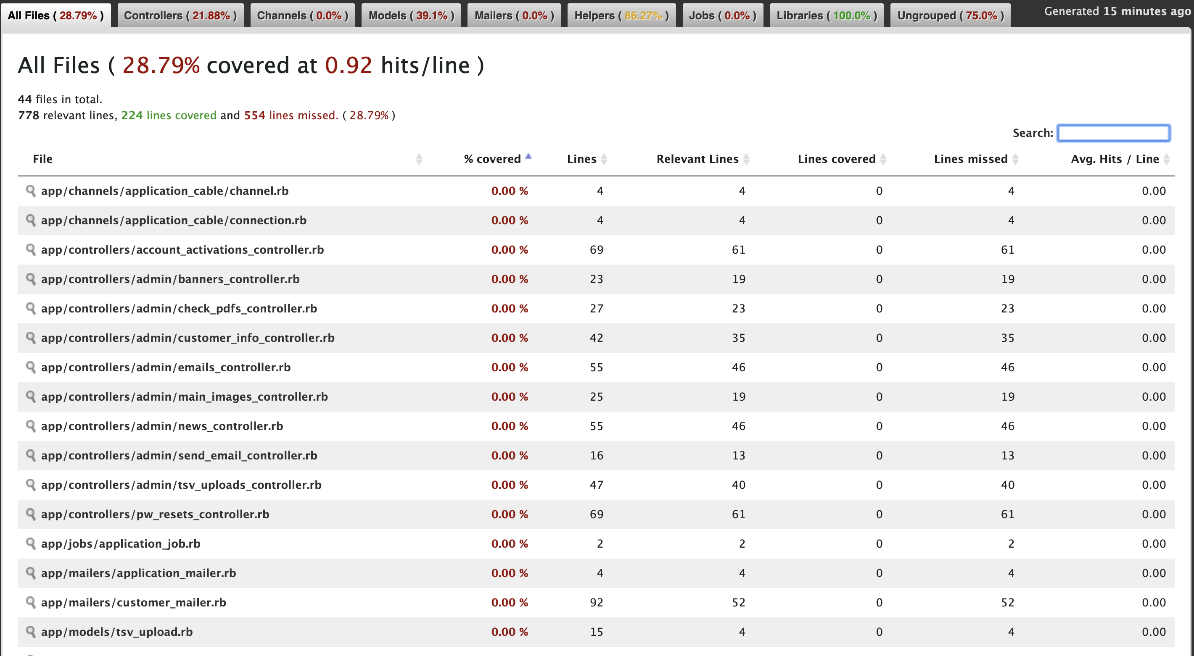Click magnifier icon beside account_activations_controller.rb
This screenshot has width=1194, height=656.
(x=31, y=249)
